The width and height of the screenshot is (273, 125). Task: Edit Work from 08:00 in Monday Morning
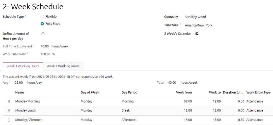188,101
